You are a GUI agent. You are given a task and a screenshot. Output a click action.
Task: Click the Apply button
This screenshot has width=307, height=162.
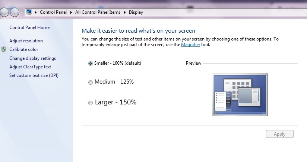(279, 134)
